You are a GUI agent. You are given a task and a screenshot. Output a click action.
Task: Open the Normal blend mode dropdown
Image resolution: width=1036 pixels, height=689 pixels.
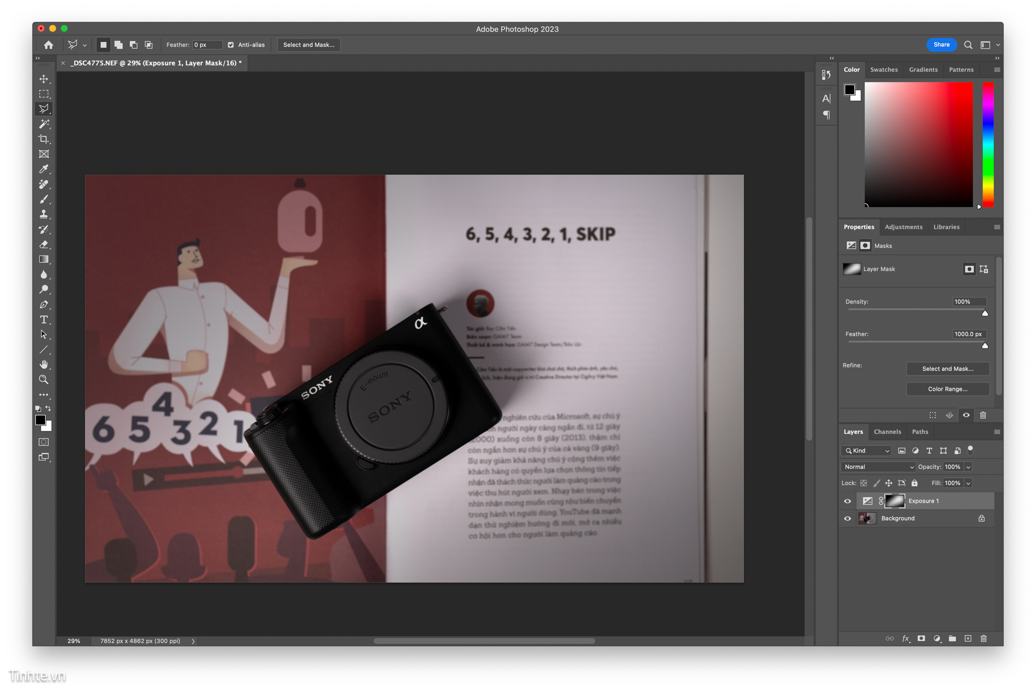coord(879,467)
